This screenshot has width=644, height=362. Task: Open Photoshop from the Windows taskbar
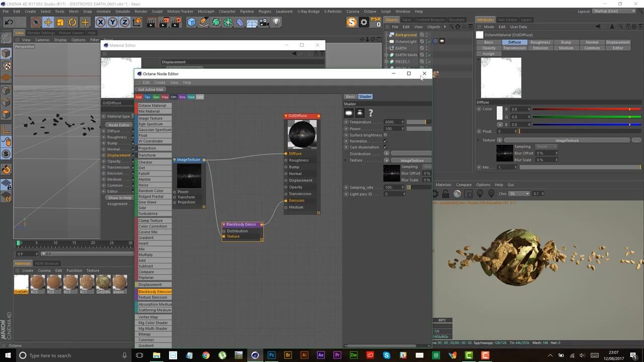pyautogui.click(x=271, y=355)
